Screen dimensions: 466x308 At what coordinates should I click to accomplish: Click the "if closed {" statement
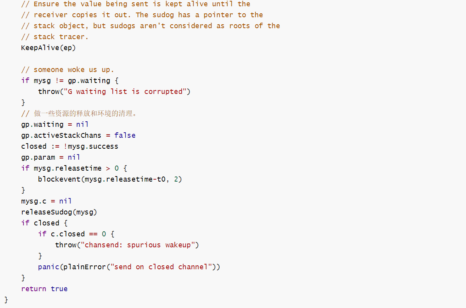[x=44, y=223]
